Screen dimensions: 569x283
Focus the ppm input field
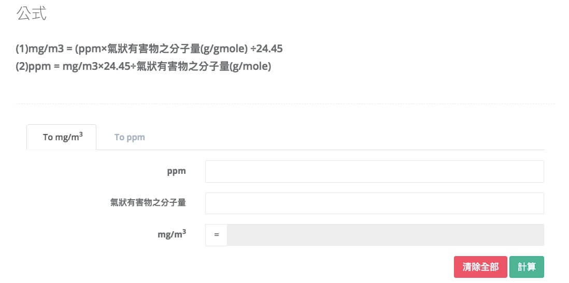(375, 171)
